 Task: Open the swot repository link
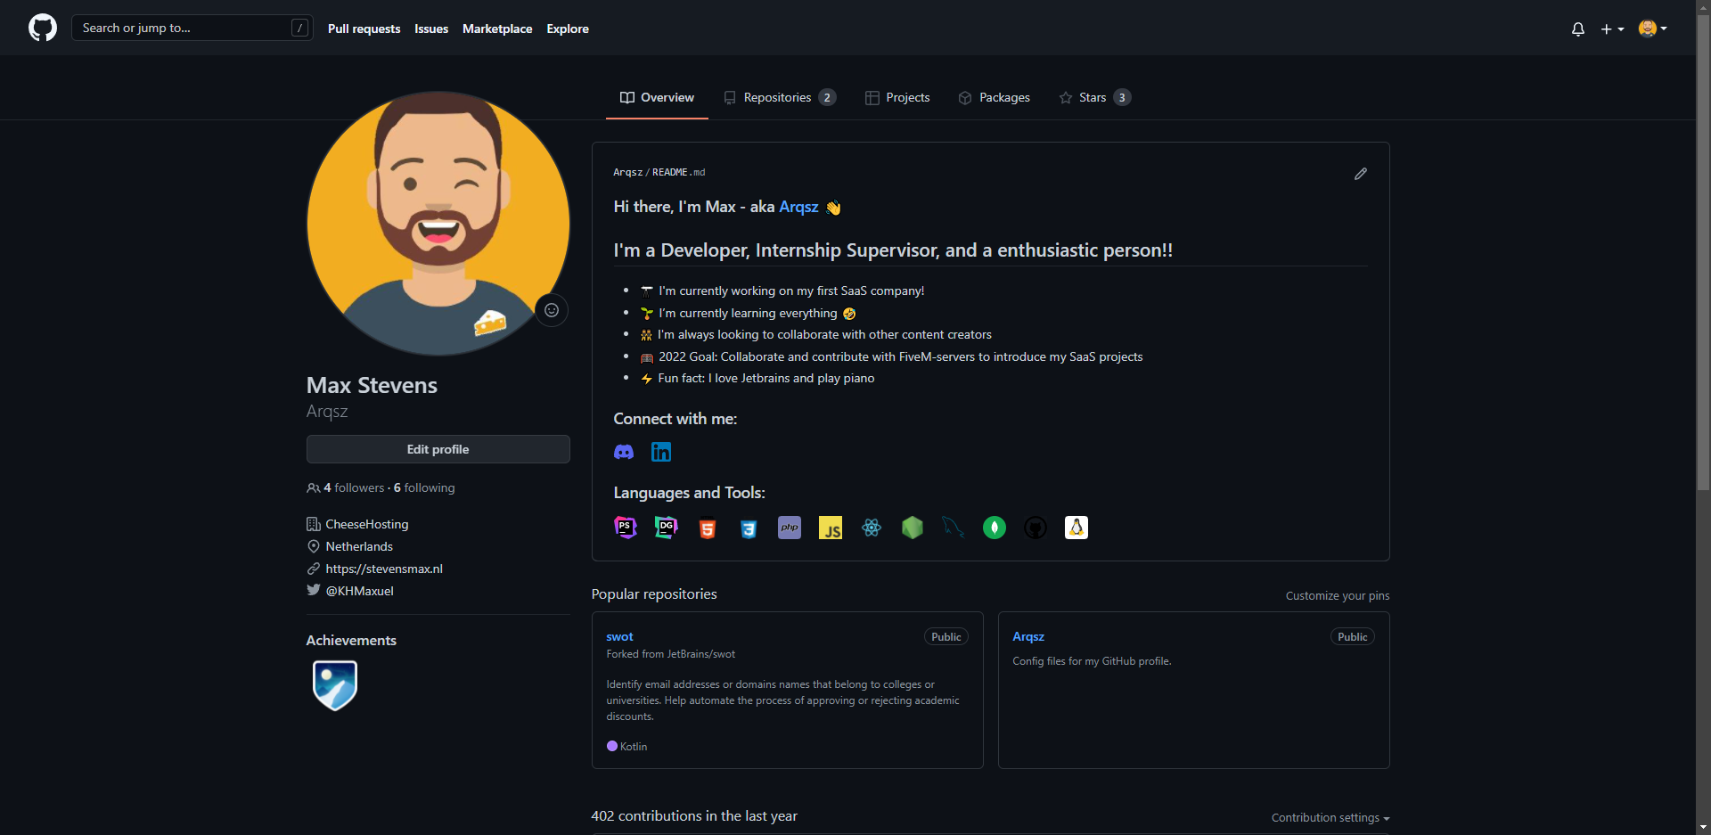[619, 636]
